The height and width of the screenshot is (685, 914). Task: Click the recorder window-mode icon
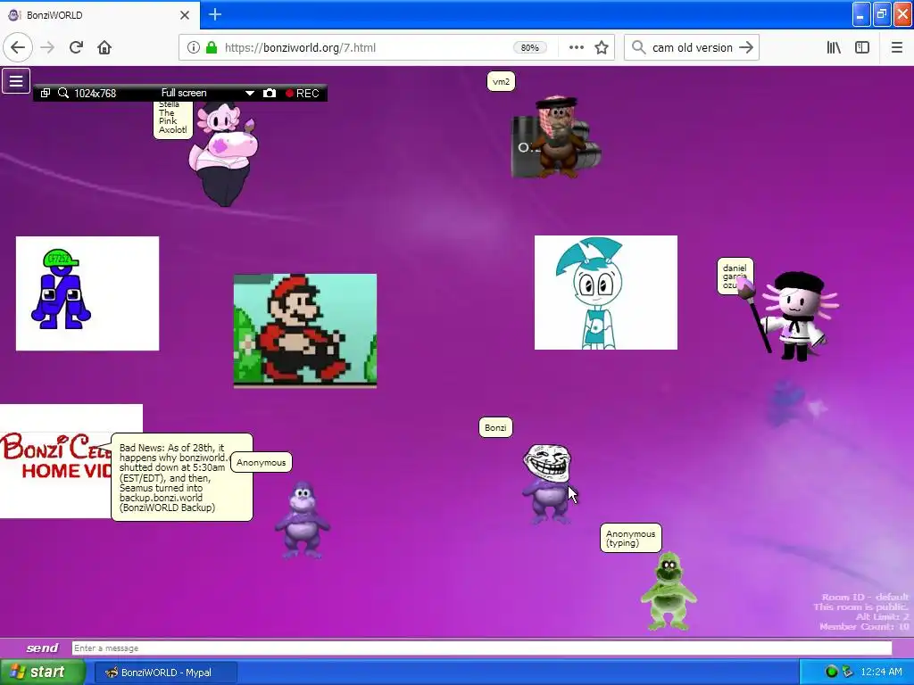pos(46,93)
